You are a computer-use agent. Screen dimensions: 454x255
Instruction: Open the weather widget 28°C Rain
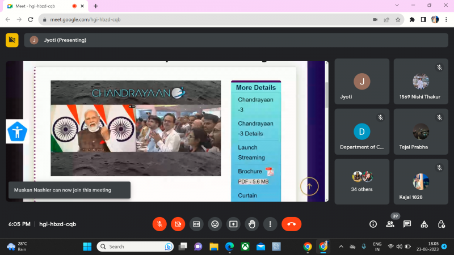click(x=18, y=246)
